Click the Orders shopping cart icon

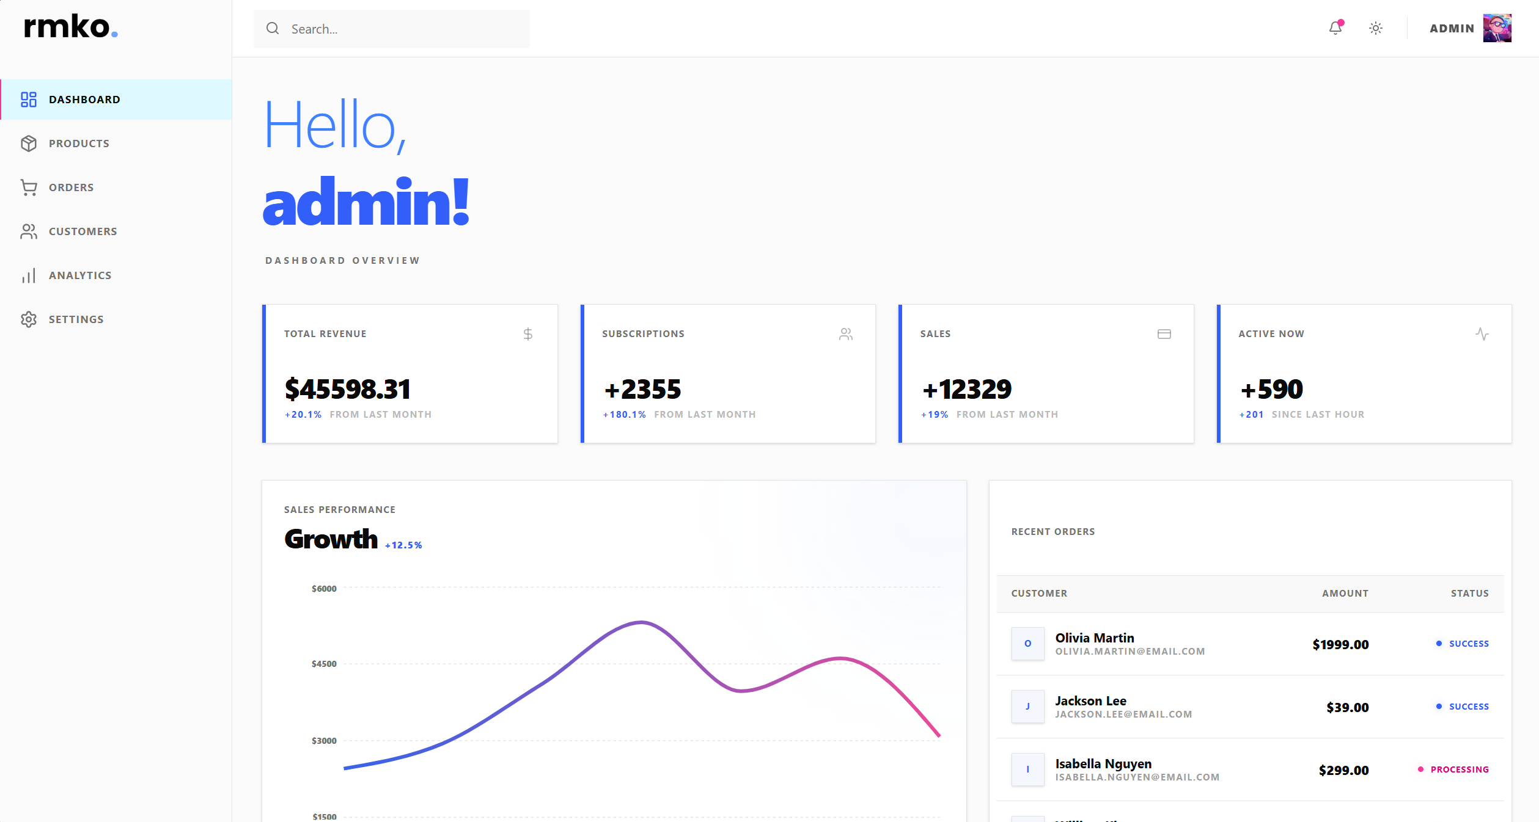29,187
